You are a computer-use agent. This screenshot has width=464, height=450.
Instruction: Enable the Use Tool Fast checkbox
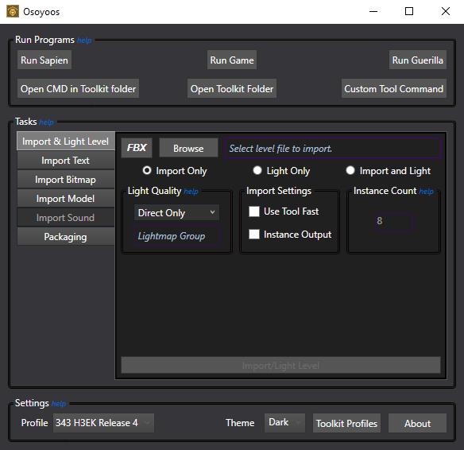[254, 211]
